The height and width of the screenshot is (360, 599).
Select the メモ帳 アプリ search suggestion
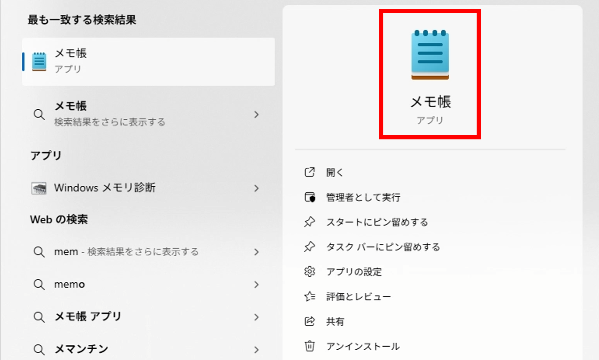coord(87,317)
